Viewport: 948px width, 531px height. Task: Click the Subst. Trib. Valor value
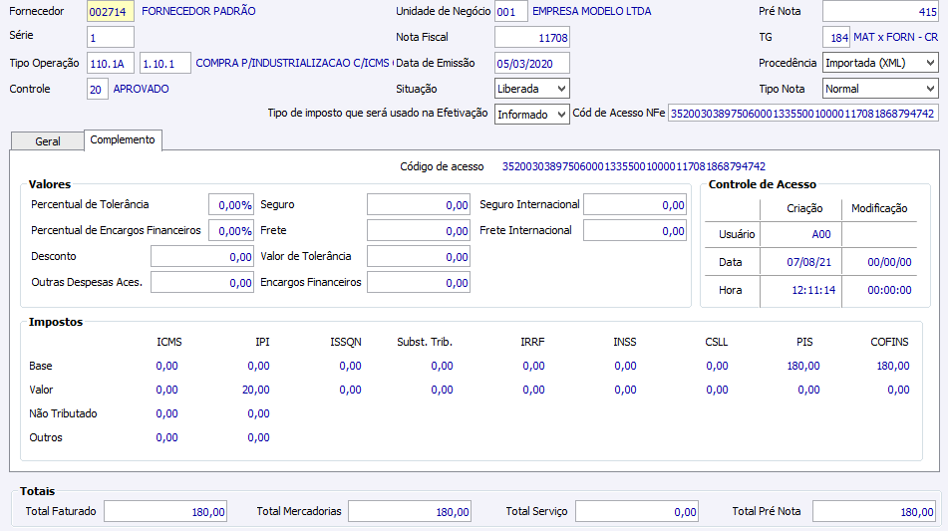(442, 390)
